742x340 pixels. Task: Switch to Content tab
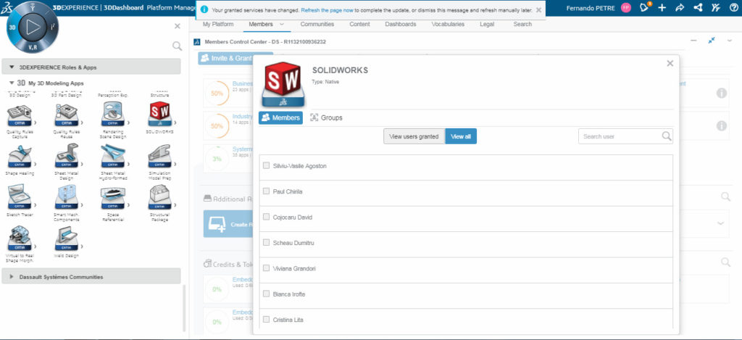[359, 24]
